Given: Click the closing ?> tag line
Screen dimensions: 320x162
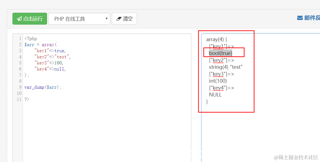Looking at the screenshot, I should (x=27, y=100).
